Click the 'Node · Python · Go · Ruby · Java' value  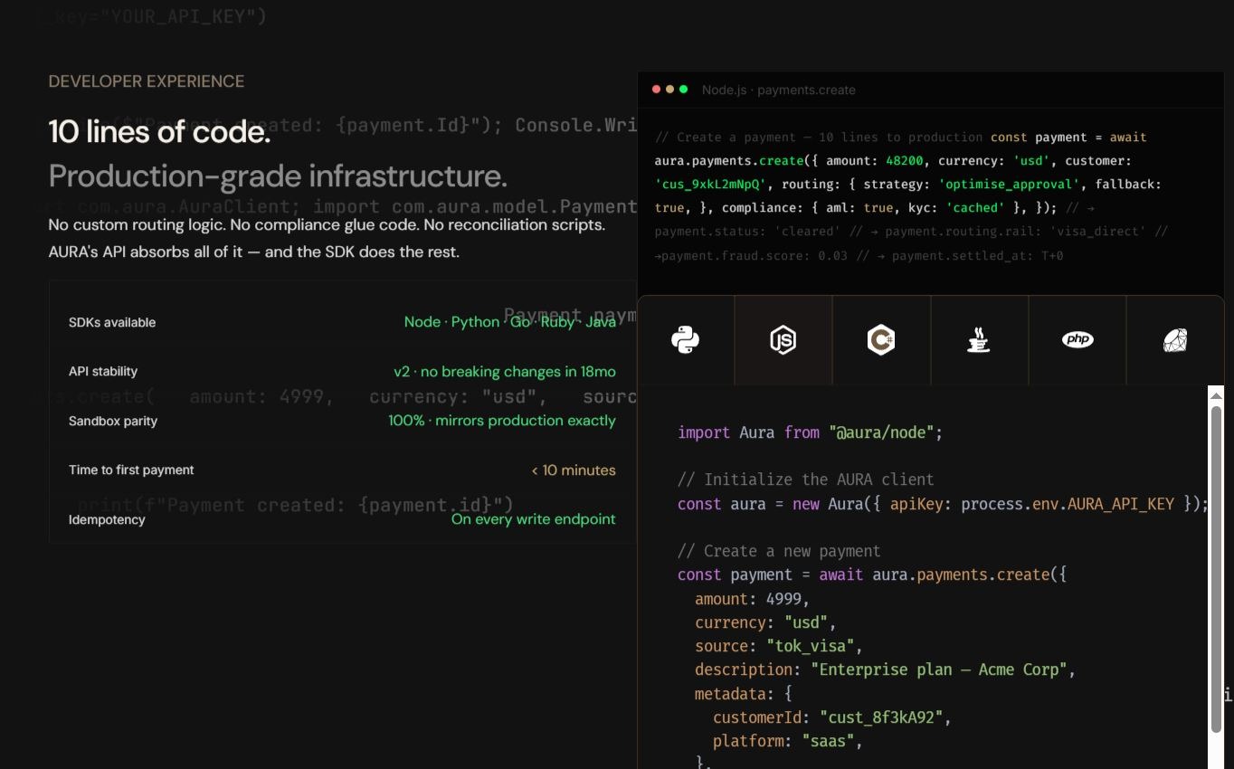(510, 322)
